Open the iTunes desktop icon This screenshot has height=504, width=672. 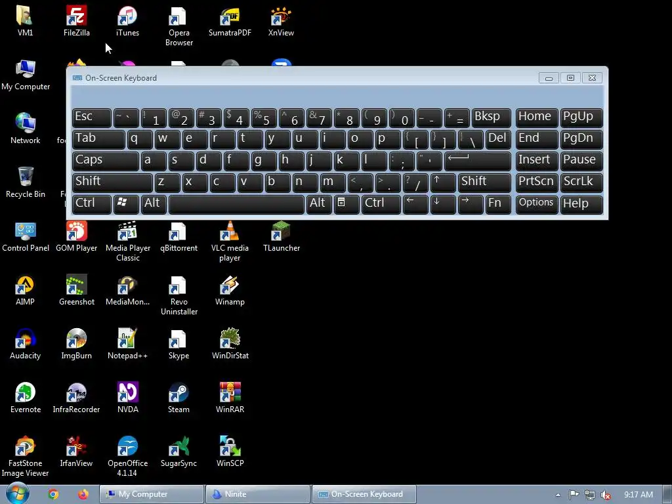(128, 20)
